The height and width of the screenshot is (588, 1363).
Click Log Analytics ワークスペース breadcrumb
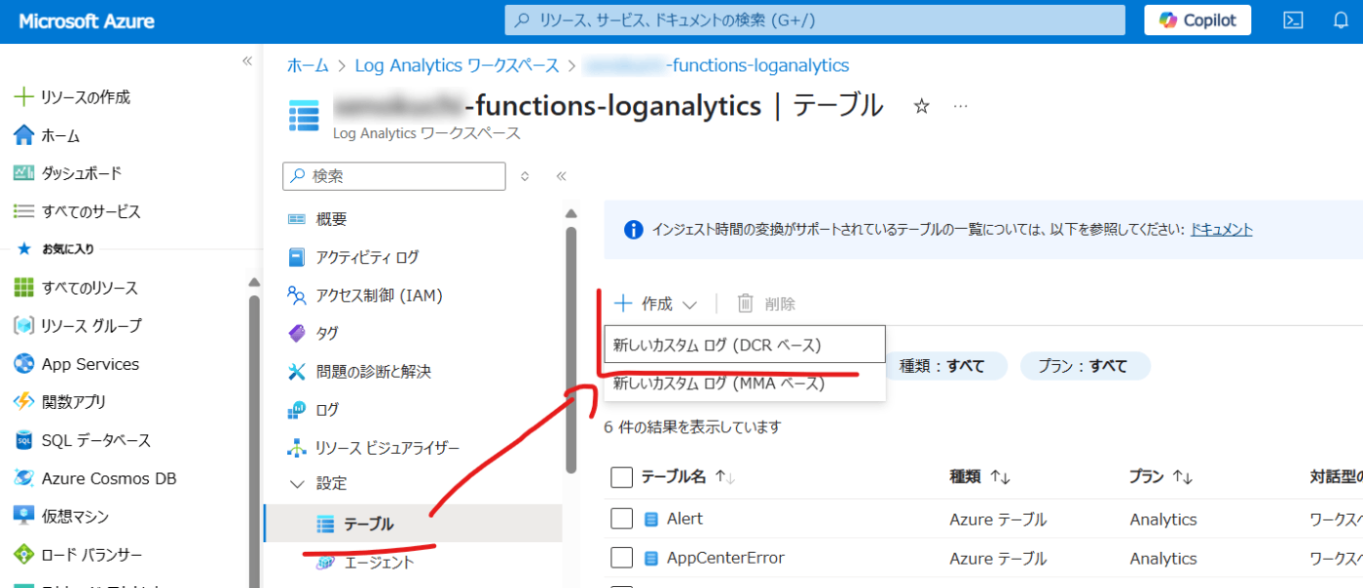[x=458, y=65]
